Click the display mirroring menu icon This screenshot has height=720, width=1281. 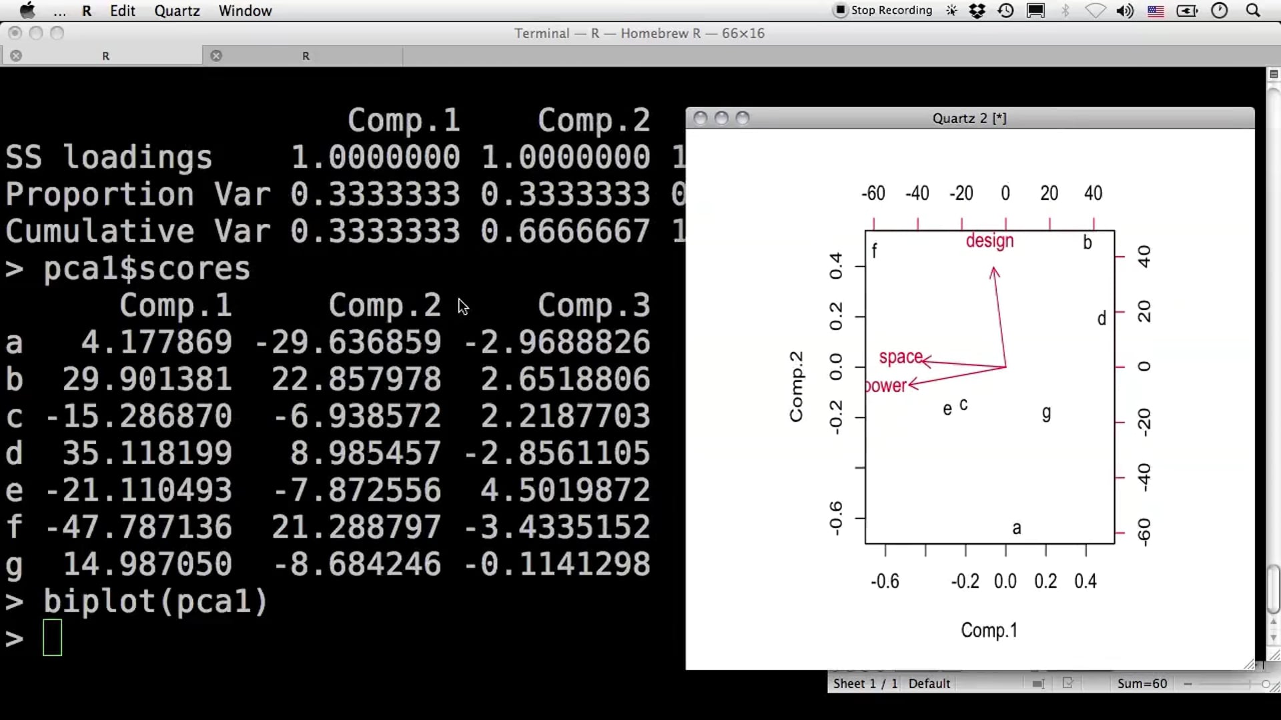click(x=1035, y=11)
